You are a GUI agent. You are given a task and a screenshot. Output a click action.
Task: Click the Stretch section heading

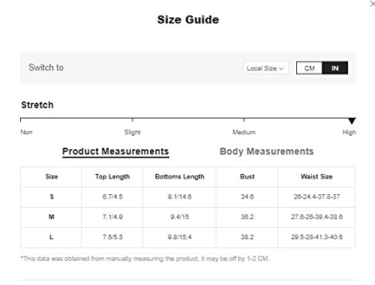[x=37, y=105]
